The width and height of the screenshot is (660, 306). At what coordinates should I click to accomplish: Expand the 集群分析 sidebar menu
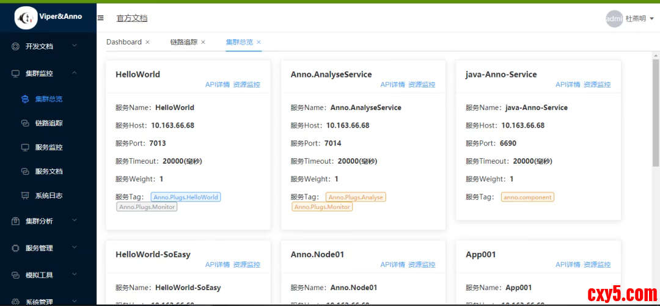[75, 221]
